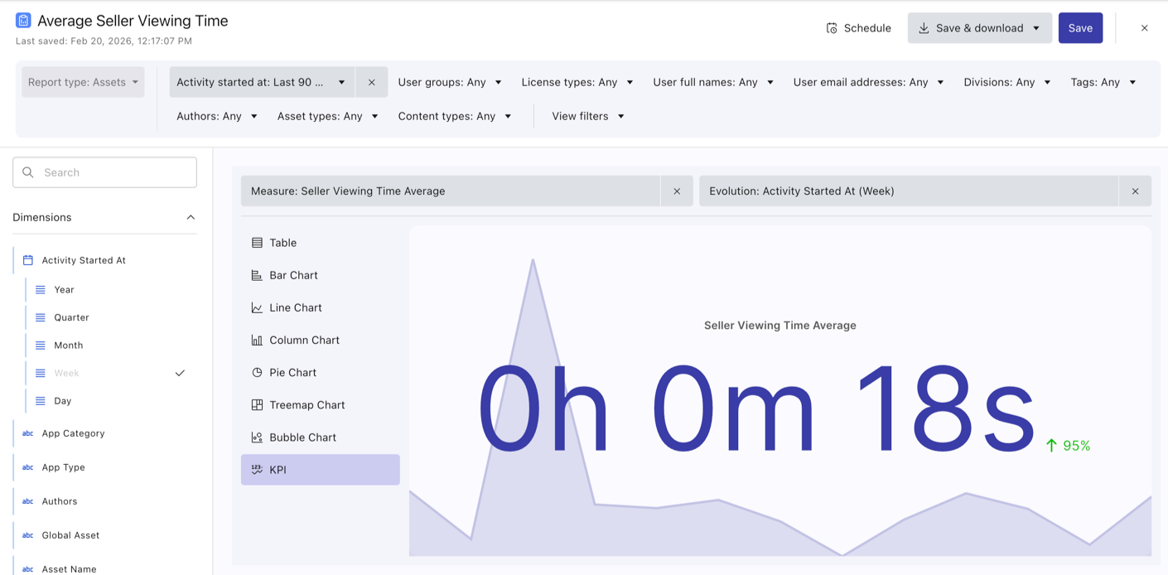Open the User groups filter dropdown
This screenshot has width=1168, height=575.
point(450,82)
